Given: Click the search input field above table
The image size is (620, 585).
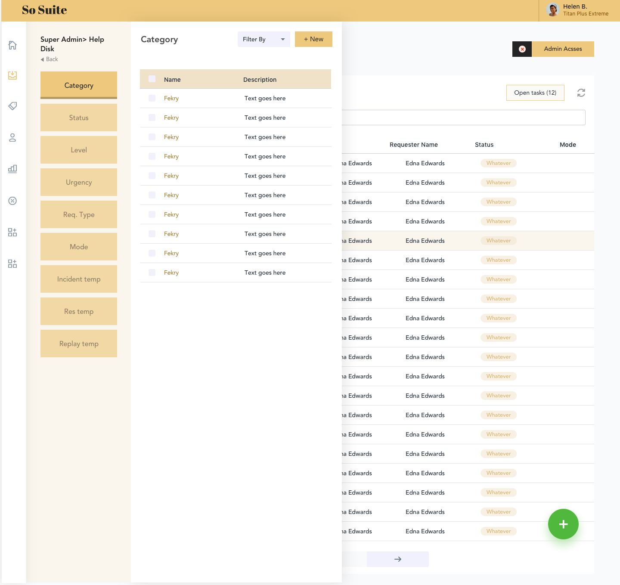Looking at the screenshot, I should (463, 118).
